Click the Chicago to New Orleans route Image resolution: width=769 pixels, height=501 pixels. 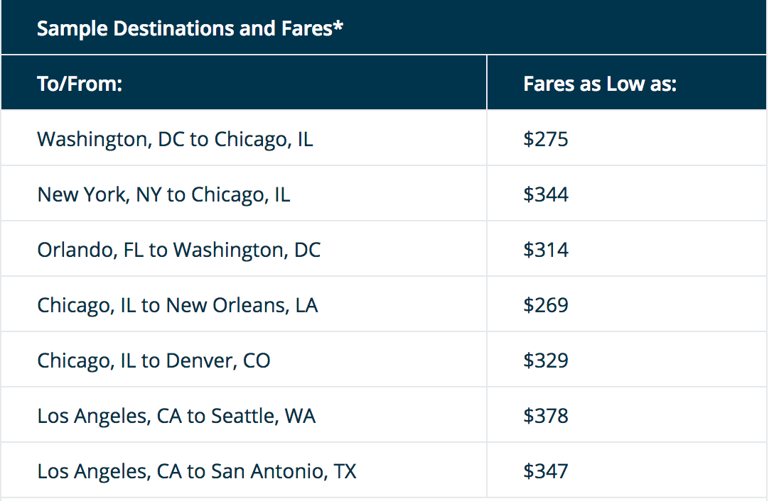[x=178, y=305]
